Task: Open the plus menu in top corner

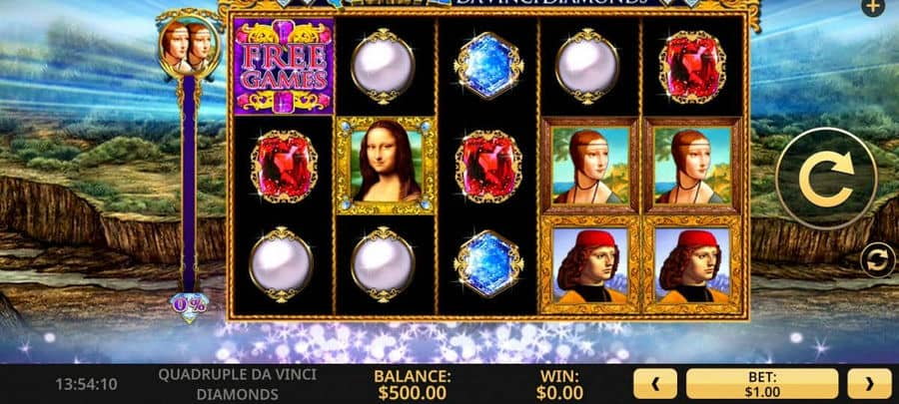Action: click(x=873, y=6)
